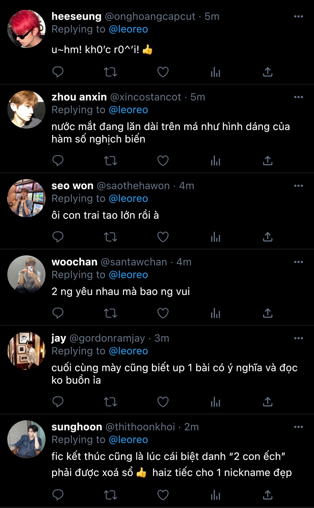
Task: Like sunghoon's reply
Action: pos(163,495)
